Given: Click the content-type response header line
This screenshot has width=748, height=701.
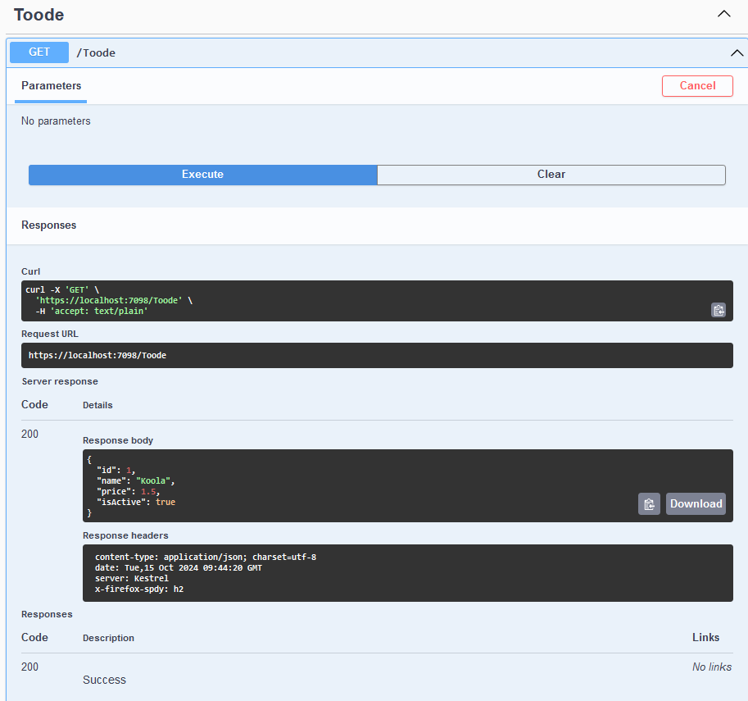Looking at the screenshot, I should (206, 557).
